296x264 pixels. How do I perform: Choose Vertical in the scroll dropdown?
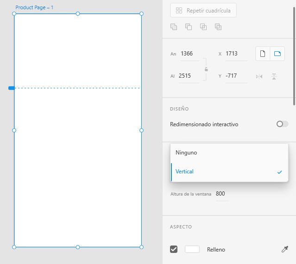click(229, 172)
